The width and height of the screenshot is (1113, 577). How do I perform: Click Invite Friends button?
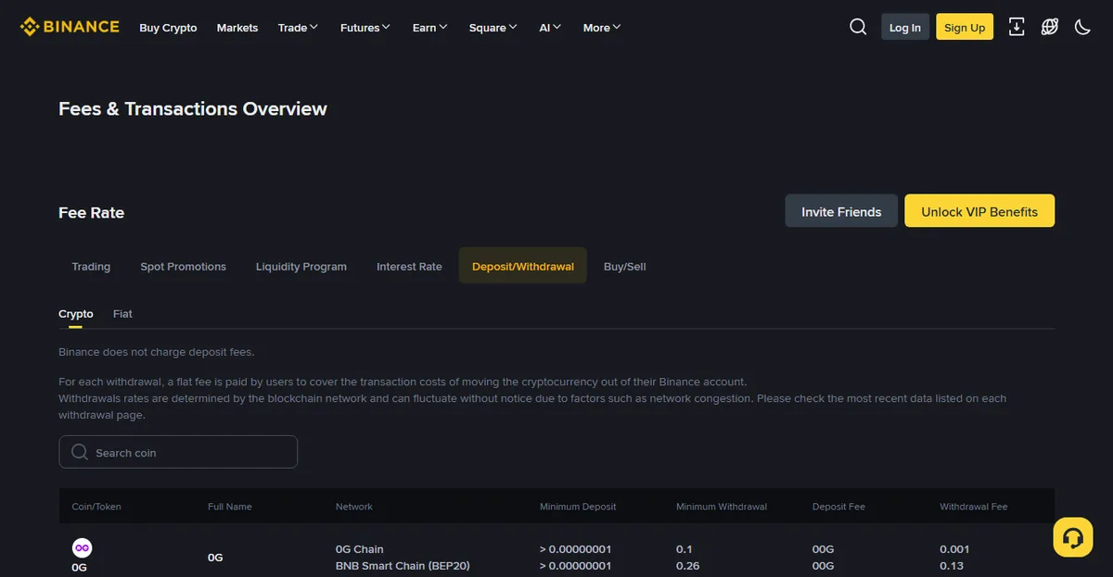point(841,211)
